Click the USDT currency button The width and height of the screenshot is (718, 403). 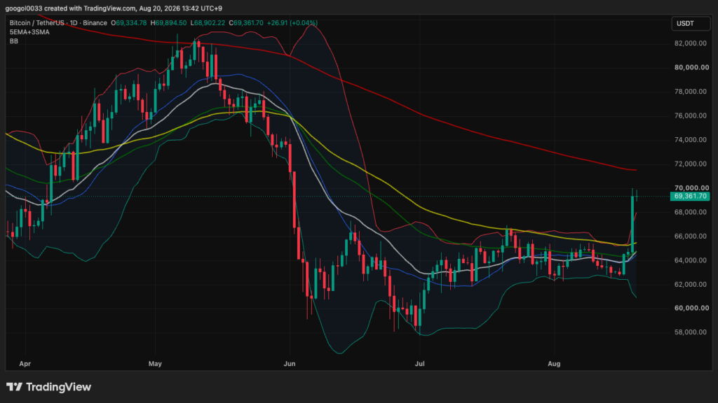[x=691, y=23]
